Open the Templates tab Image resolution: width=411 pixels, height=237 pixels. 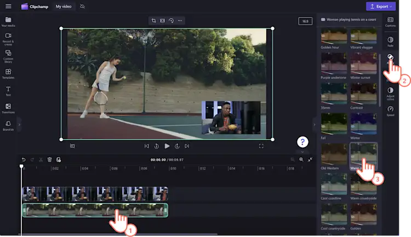click(x=8, y=73)
